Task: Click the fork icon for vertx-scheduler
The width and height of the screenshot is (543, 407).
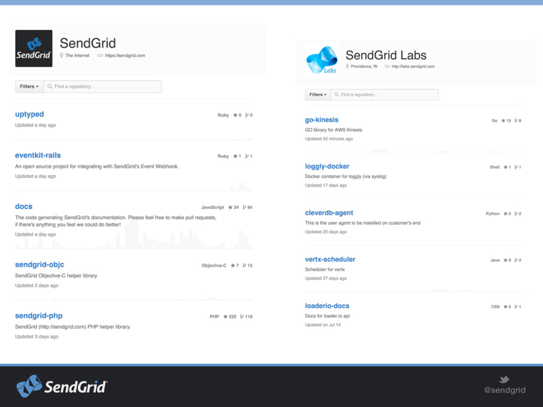Action: [x=516, y=260]
